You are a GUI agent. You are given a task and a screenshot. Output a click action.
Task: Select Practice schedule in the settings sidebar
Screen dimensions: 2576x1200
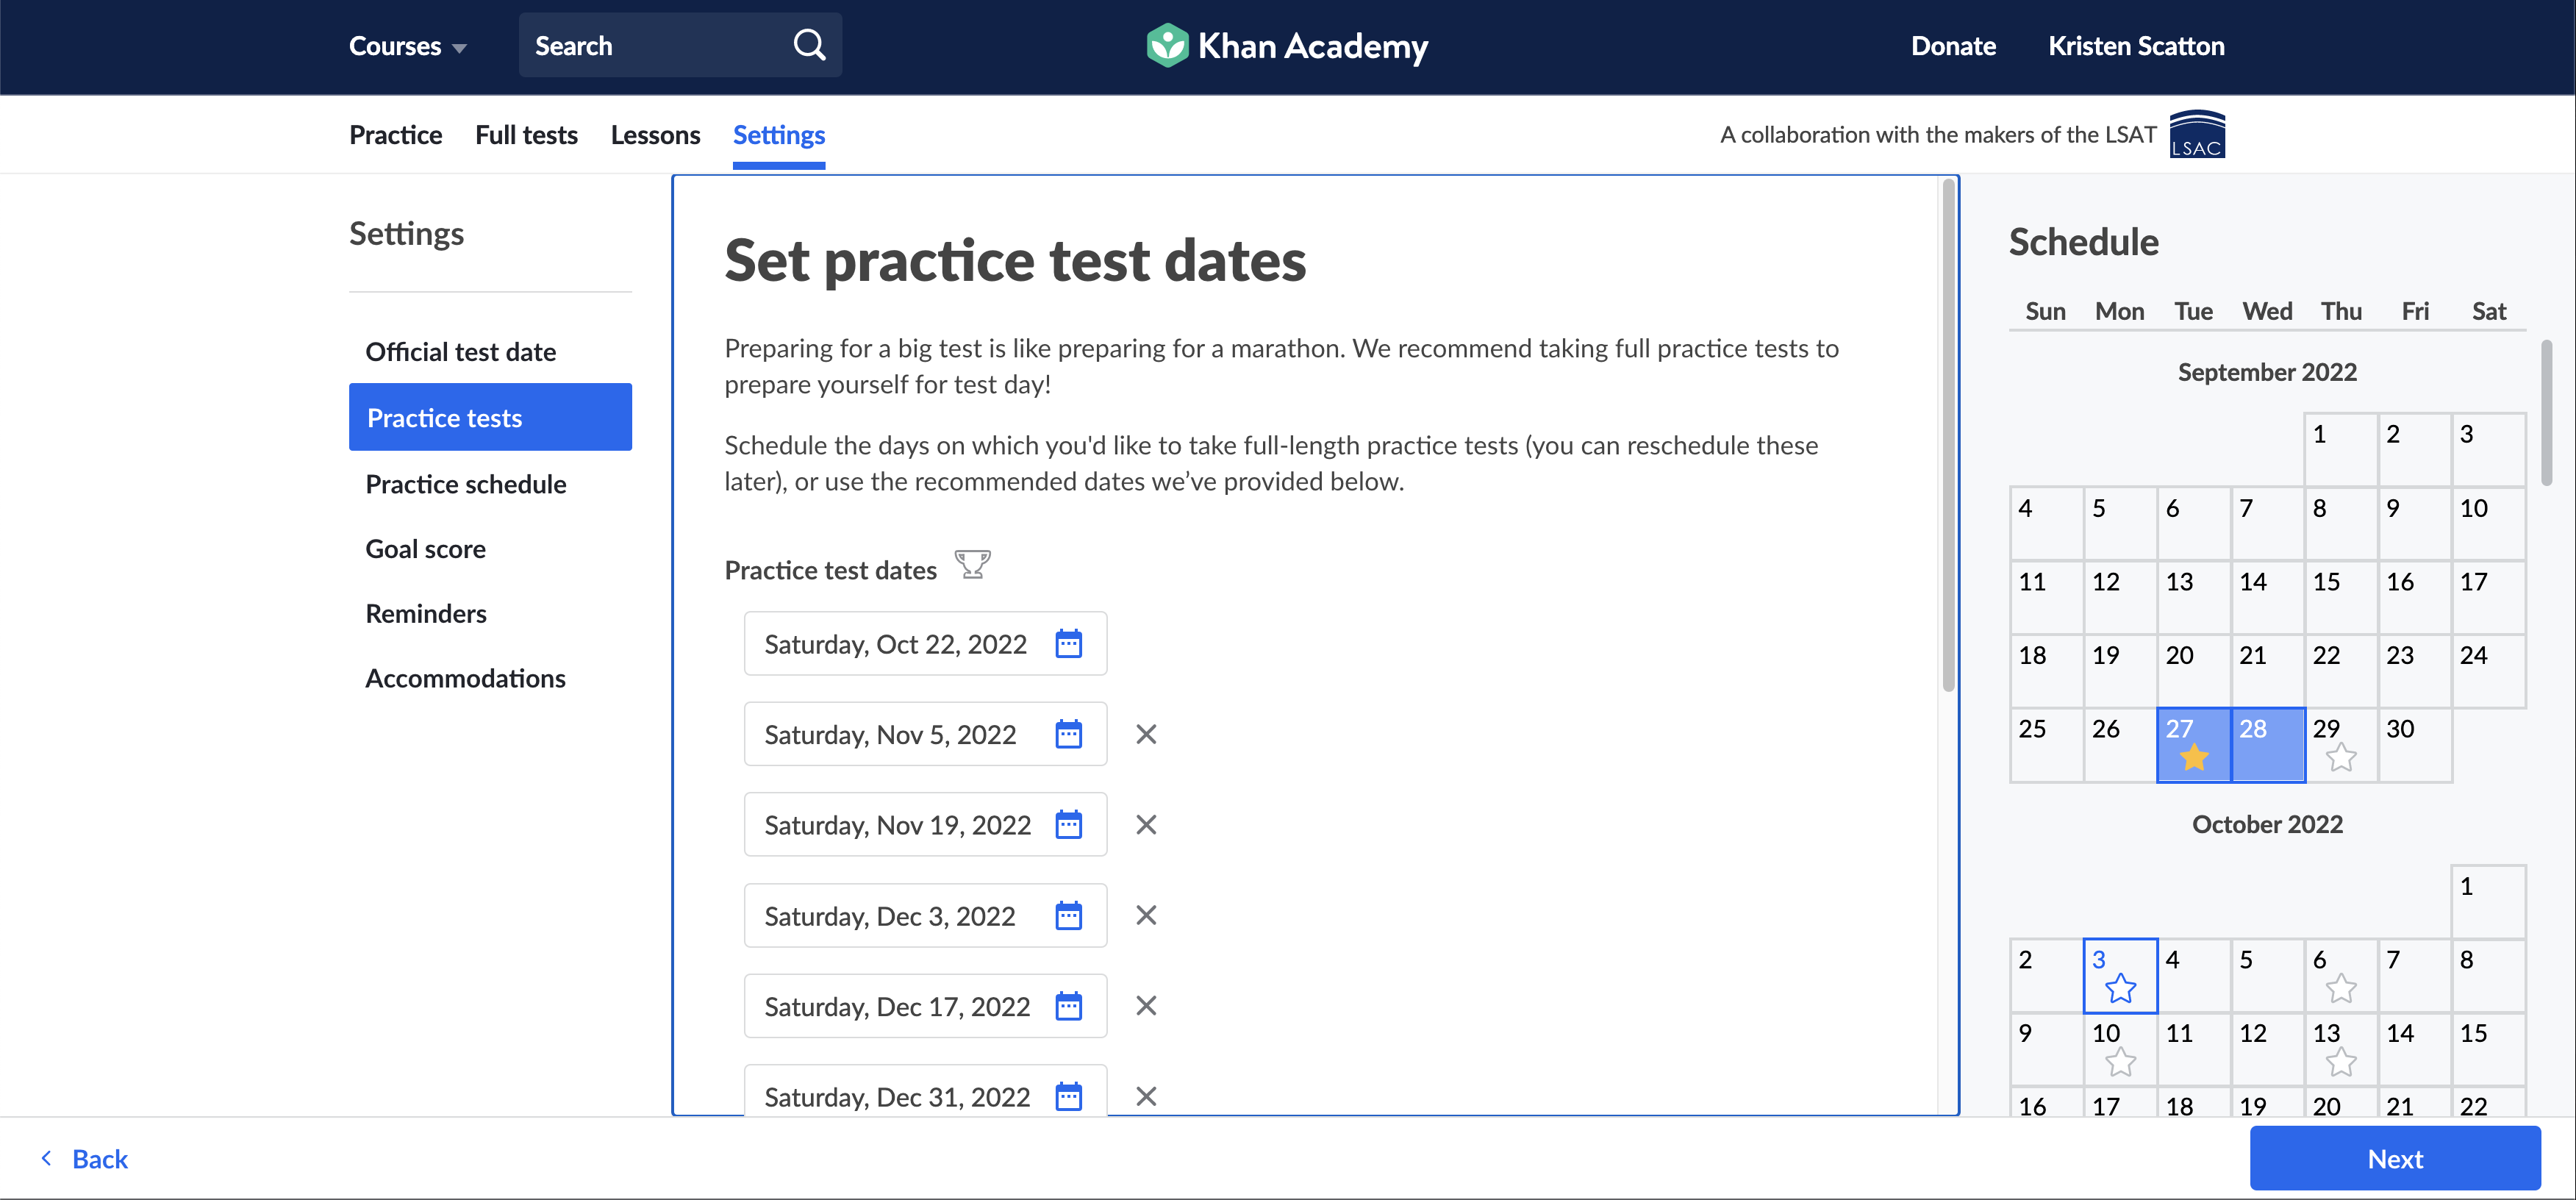[465, 484]
